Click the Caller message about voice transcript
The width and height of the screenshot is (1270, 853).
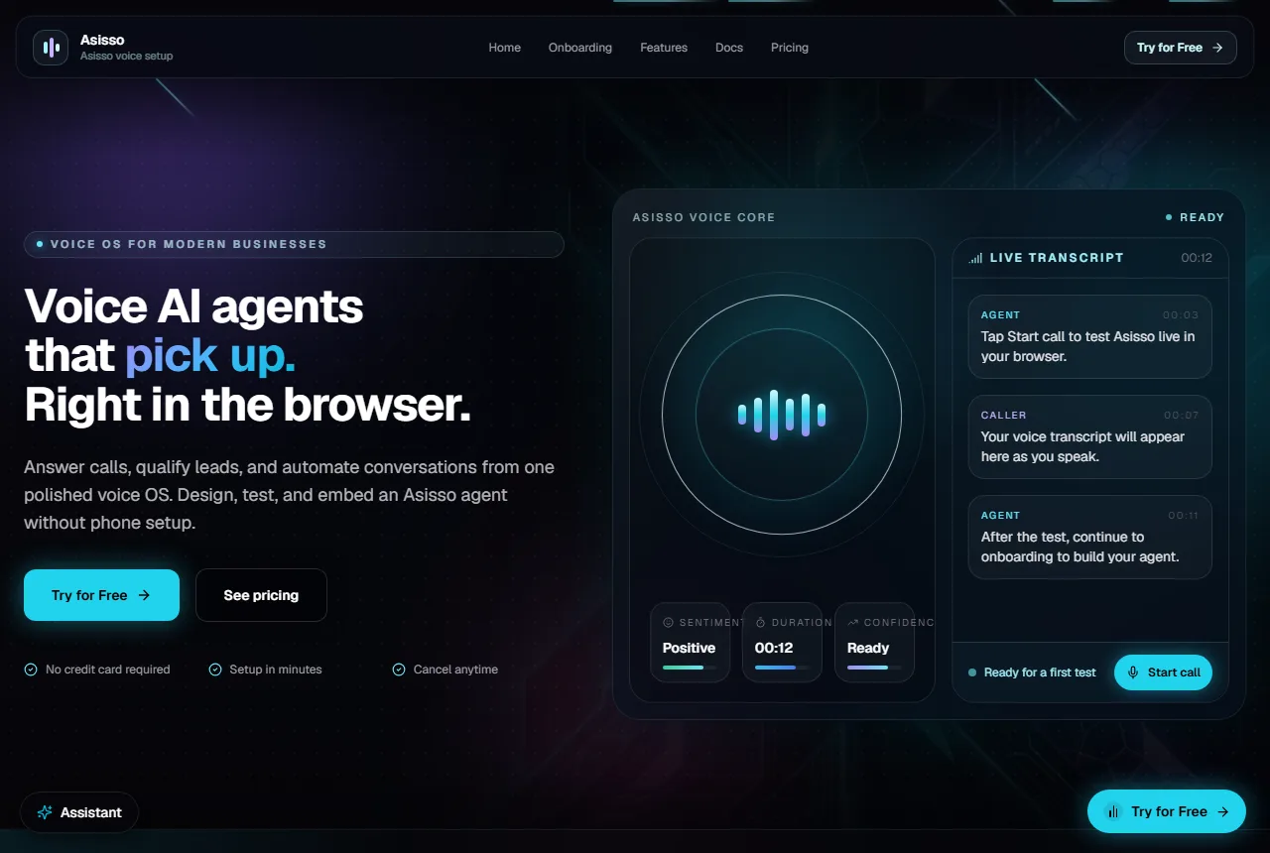coord(1089,436)
